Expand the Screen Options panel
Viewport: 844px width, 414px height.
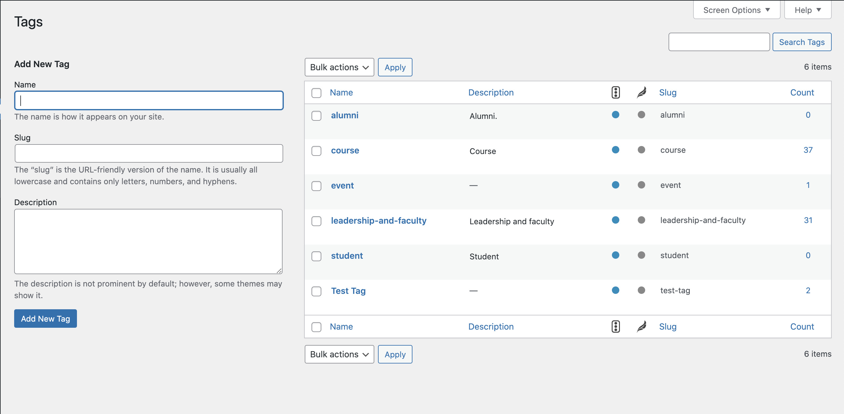(736, 10)
